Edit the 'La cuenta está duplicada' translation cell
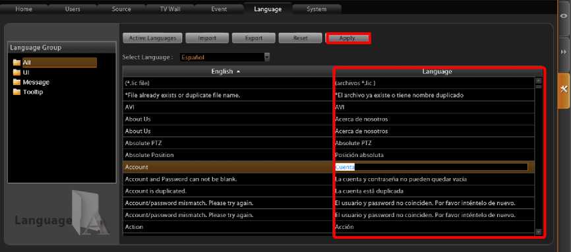Screen dimensions: 571x252 click(434, 191)
